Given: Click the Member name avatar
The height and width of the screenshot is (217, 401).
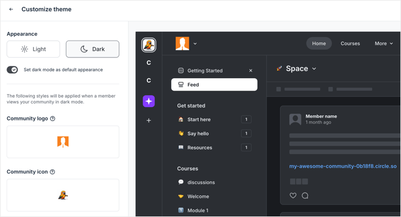Looking at the screenshot, I should coord(295,119).
